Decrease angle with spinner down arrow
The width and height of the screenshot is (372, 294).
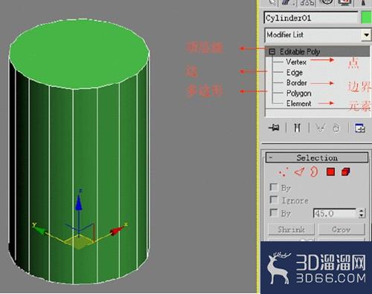point(362,215)
